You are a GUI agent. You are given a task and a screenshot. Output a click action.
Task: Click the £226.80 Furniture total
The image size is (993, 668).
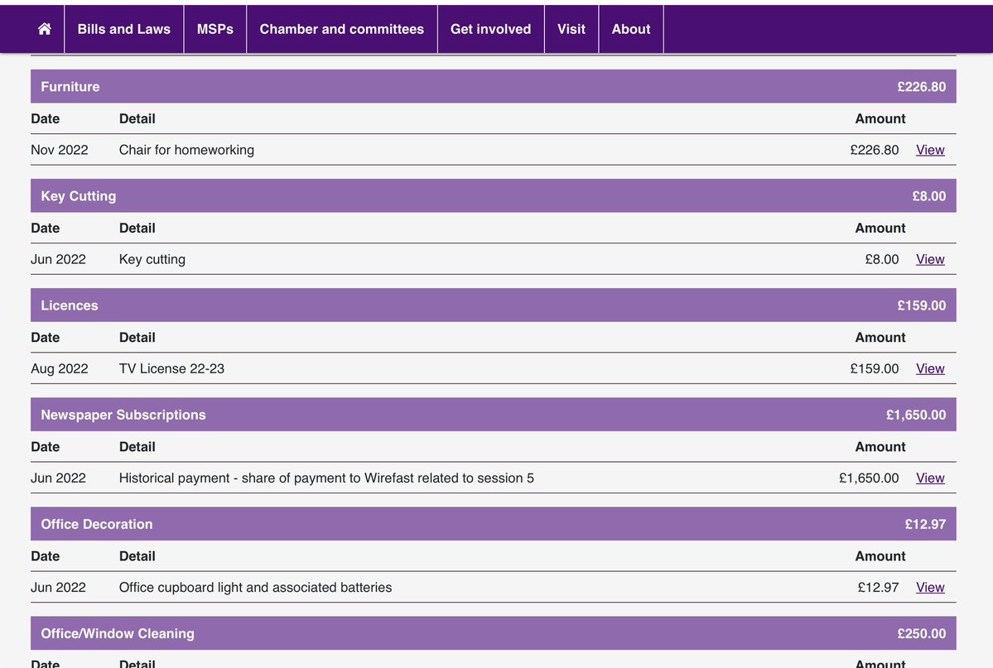tap(922, 87)
